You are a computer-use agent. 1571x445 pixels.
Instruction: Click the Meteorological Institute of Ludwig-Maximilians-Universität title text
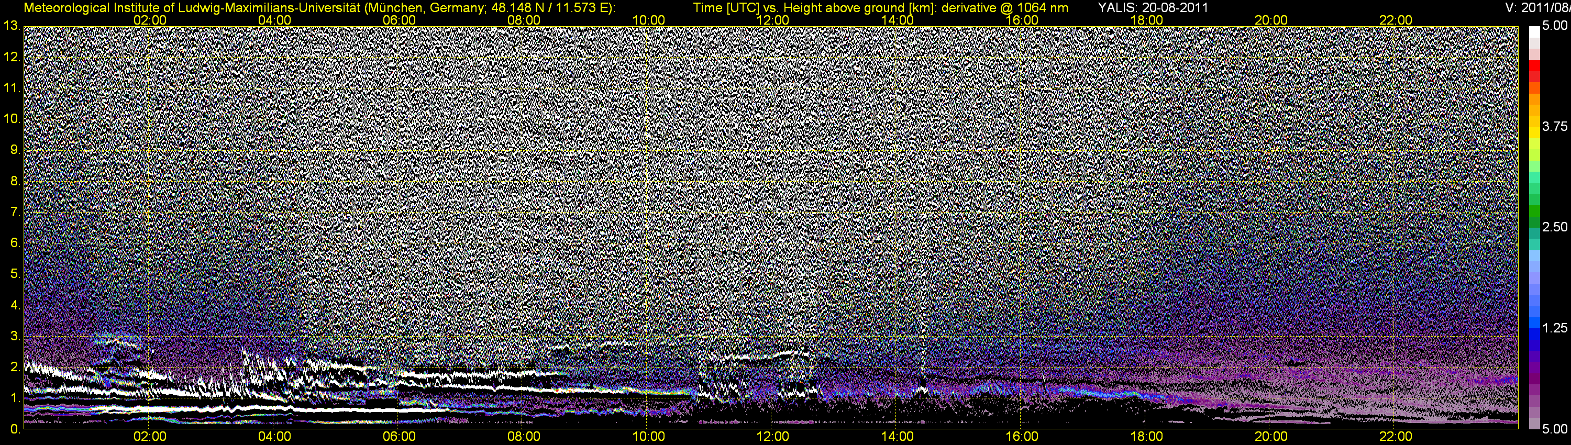click(319, 8)
